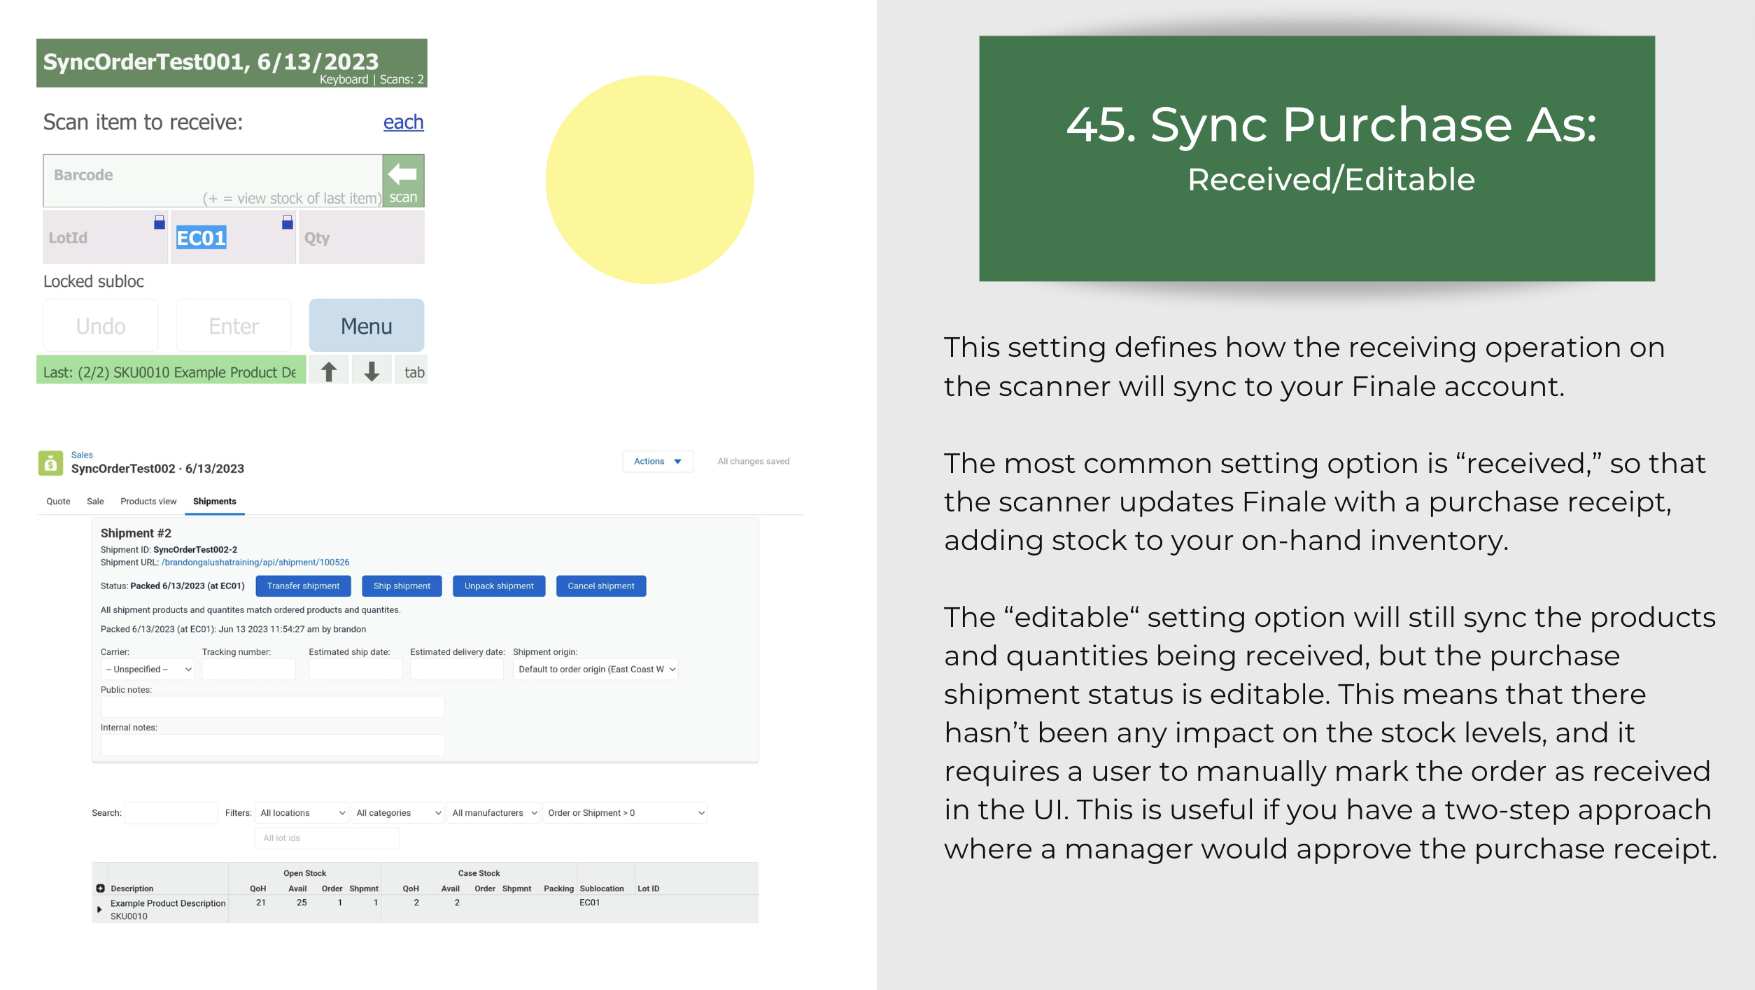Click the Qty input field
This screenshot has height=990, width=1755.
pyautogui.click(x=362, y=238)
